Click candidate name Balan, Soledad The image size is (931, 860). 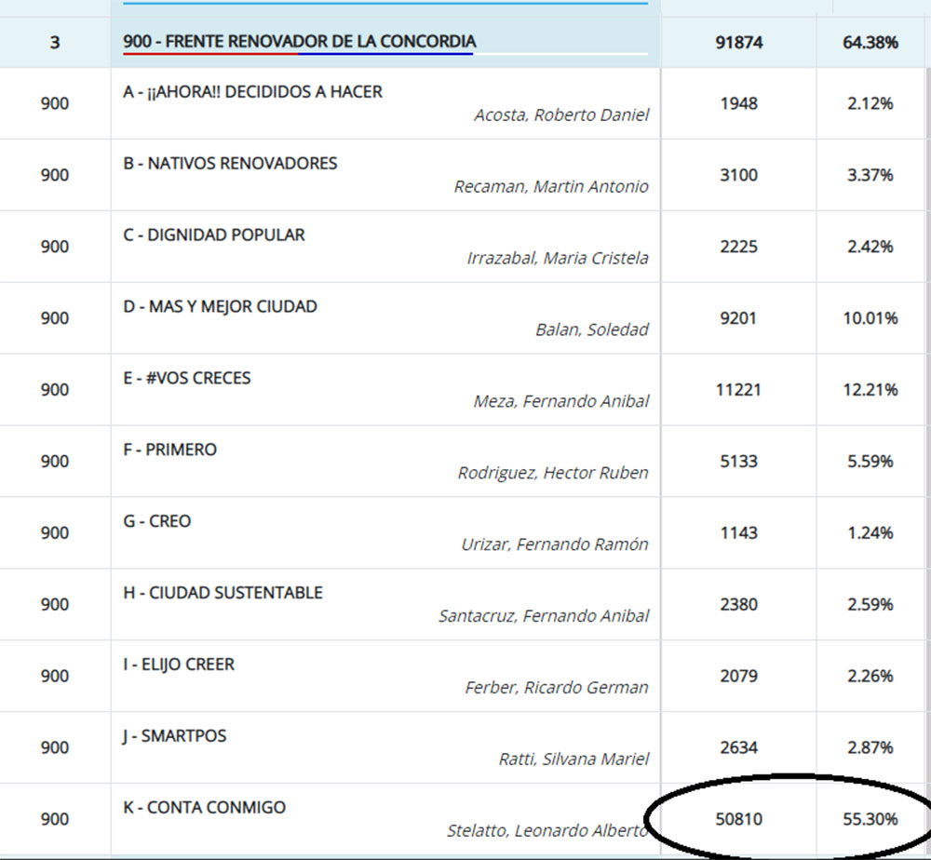point(592,329)
